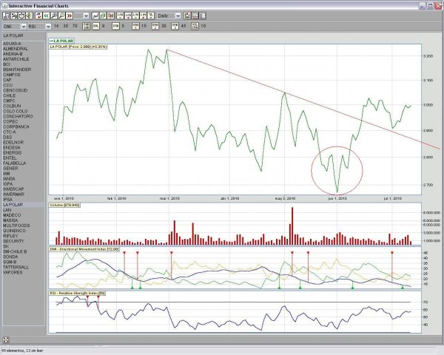Move the chart forward with the red double-right arrows

point(70,16)
